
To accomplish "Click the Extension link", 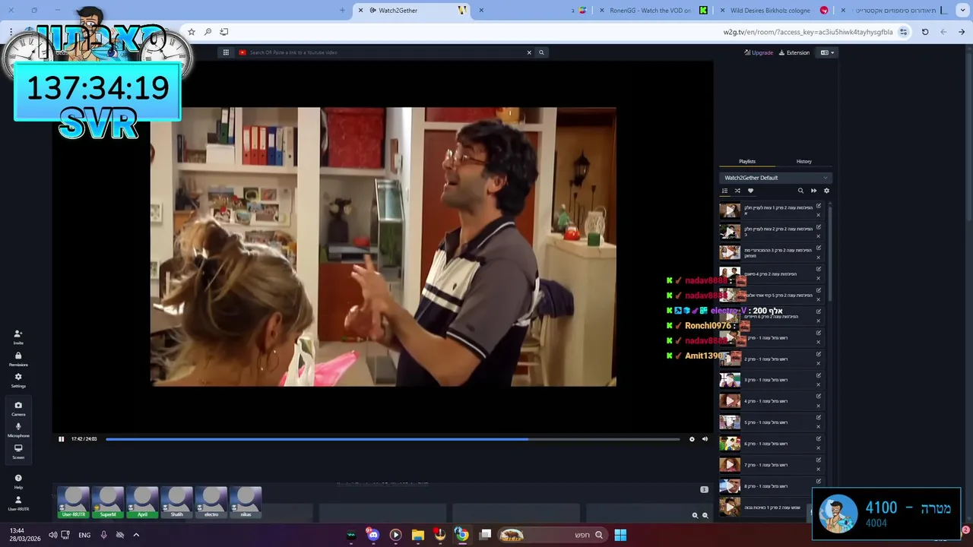I will tap(794, 52).
